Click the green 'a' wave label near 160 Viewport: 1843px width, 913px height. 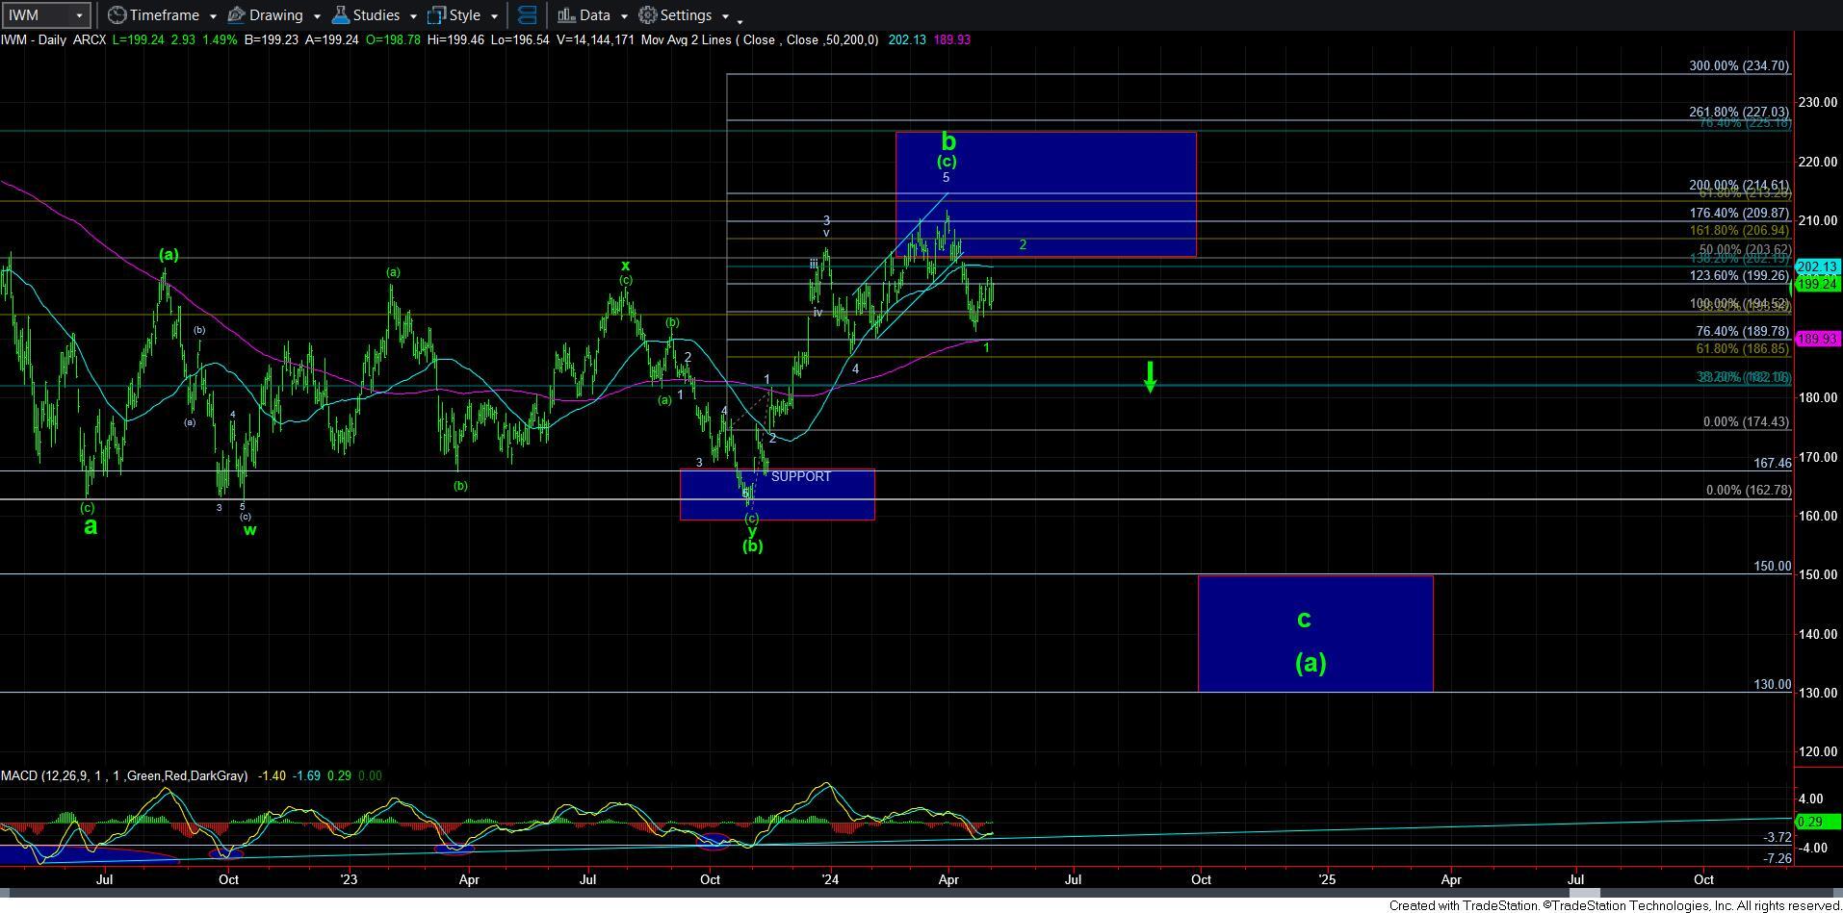(91, 526)
